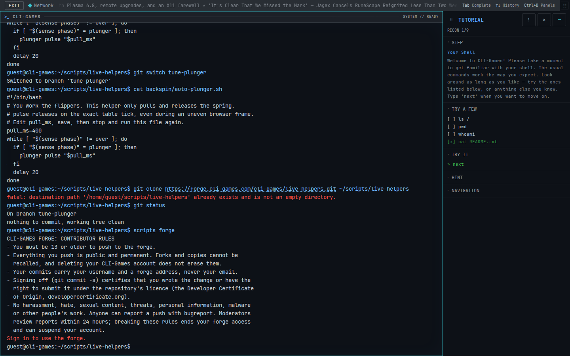Check the 'ls /' task
This screenshot has height=356, width=570.
click(x=458, y=119)
